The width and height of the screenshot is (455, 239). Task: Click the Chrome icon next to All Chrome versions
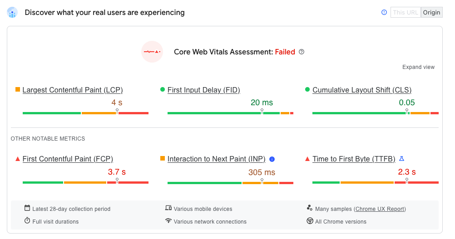click(310, 221)
